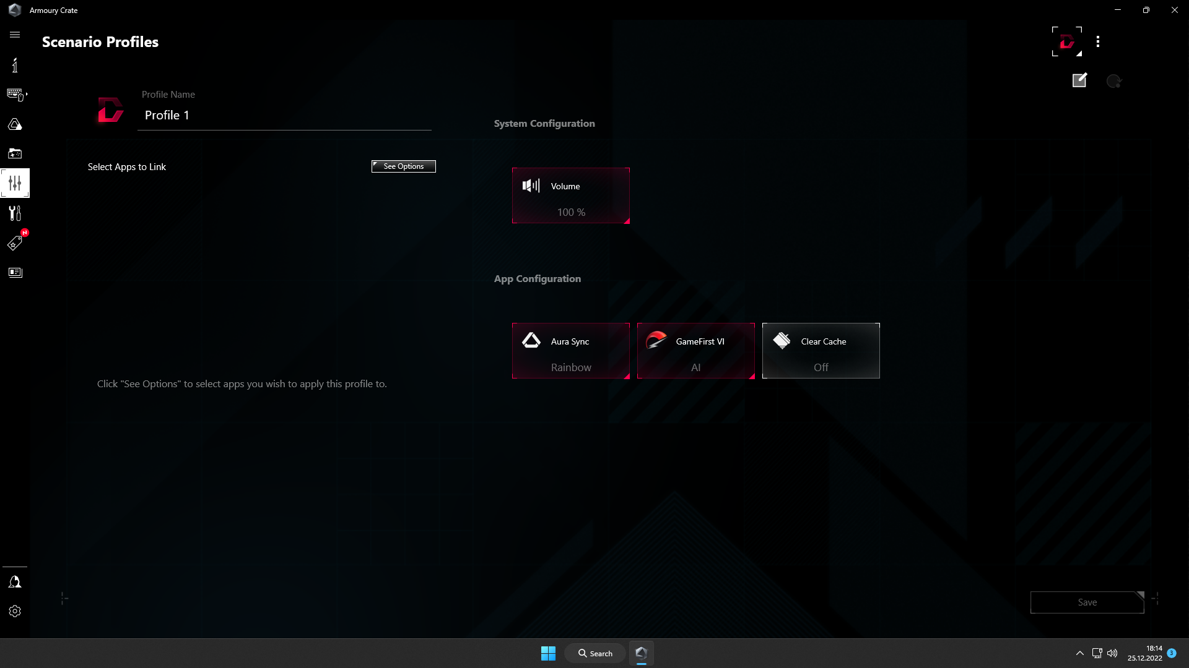Save the Profile 1 configuration
The width and height of the screenshot is (1189, 668).
[1087, 602]
